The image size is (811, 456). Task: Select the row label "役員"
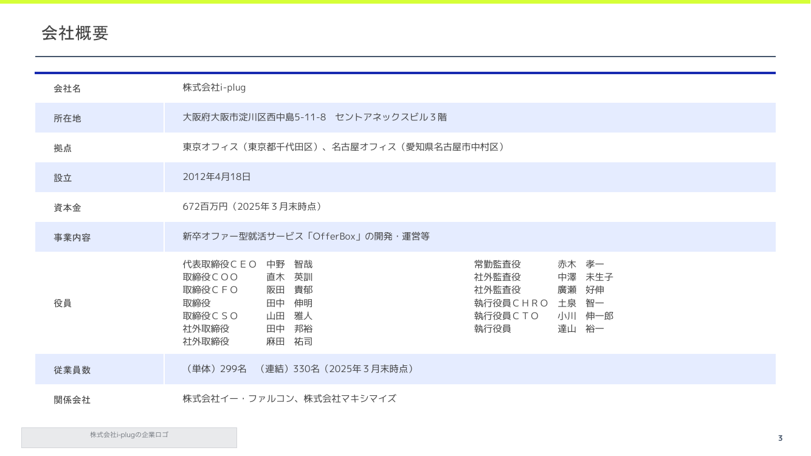pos(63,303)
